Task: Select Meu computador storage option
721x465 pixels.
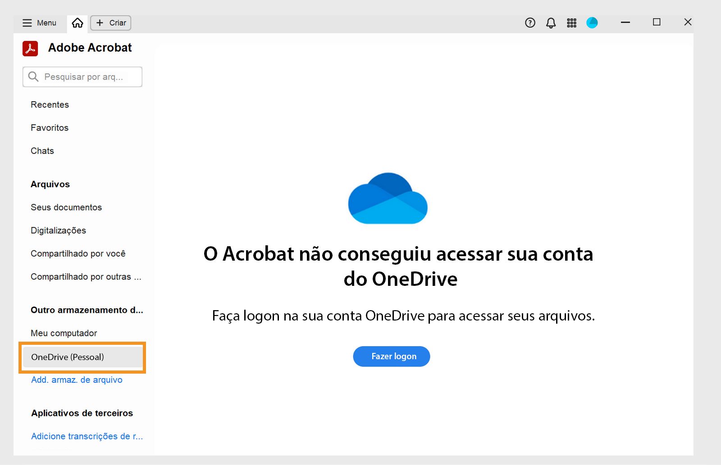Action: 64,333
